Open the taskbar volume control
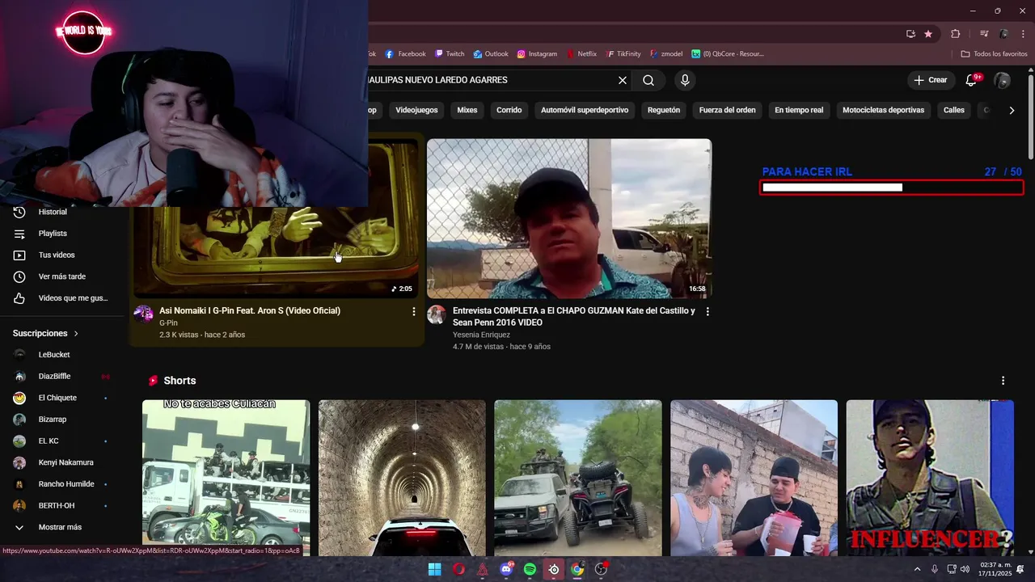The image size is (1035, 582). [965, 569]
